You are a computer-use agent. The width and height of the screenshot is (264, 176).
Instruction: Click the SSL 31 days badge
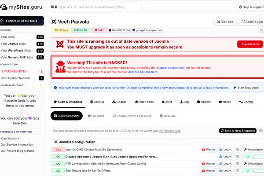pos(61,30)
